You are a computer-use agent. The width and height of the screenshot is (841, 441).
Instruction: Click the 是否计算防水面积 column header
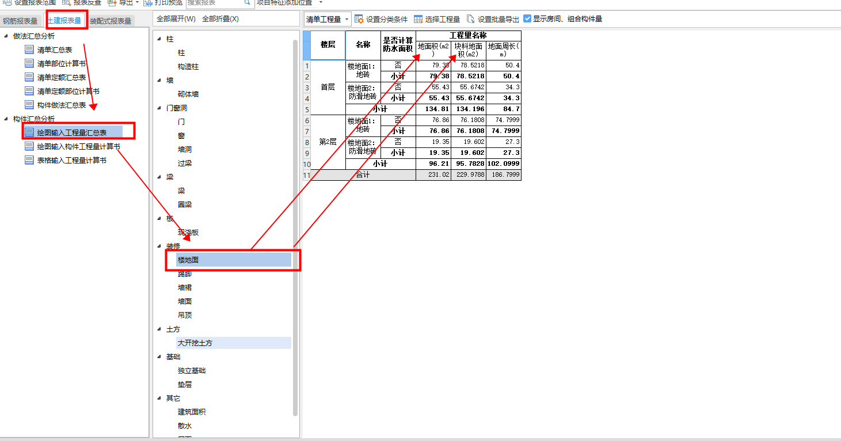click(398, 45)
